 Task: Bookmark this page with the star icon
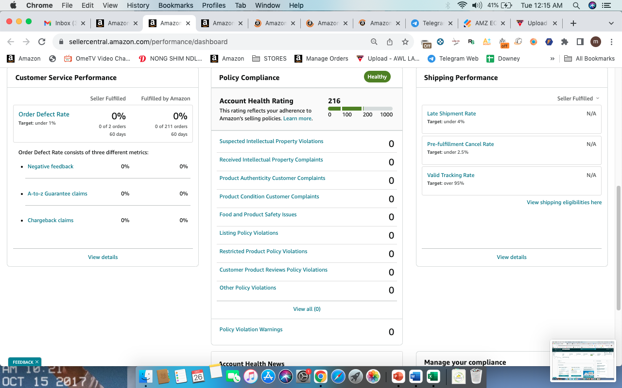[x=405, y=42]
